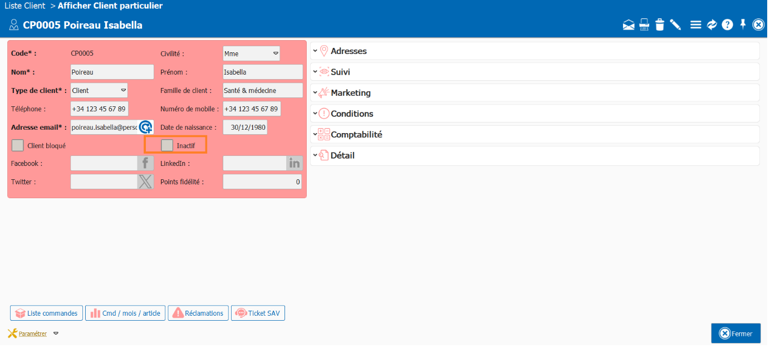Go back to Liste Client breadcrumb

click(x=25, y=6)
